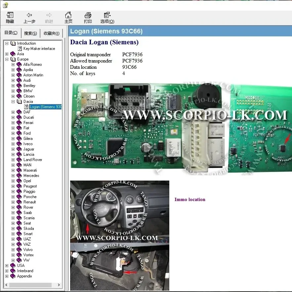Screen dimensions: 292x292
Task: Click the Key Maker interface page icon
Action: click(20, 49)
